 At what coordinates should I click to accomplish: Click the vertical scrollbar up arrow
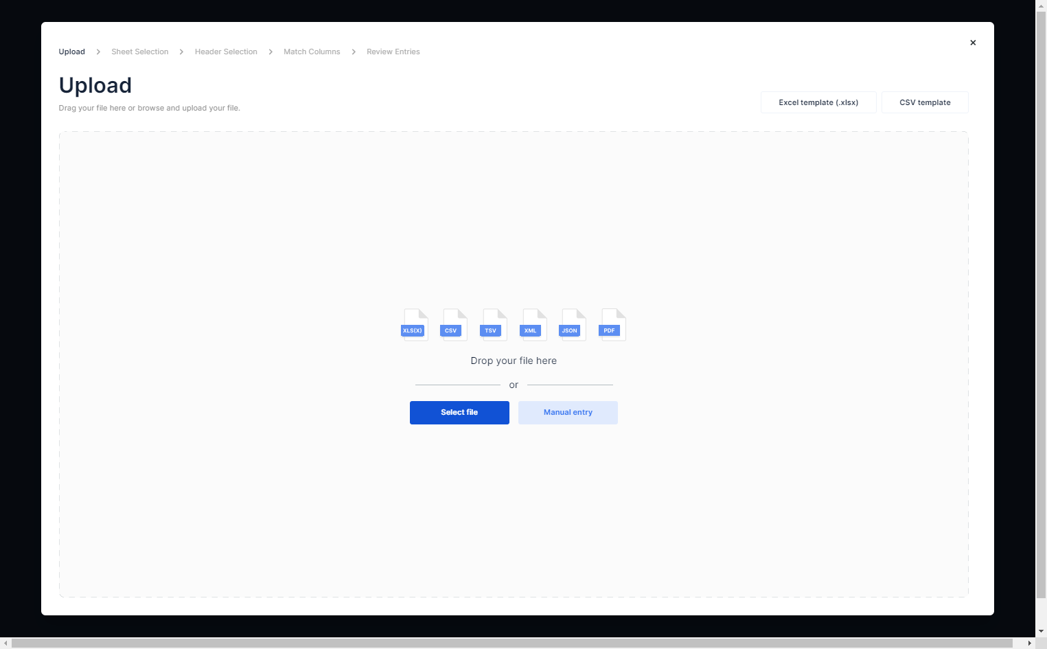pos(1041,5)
